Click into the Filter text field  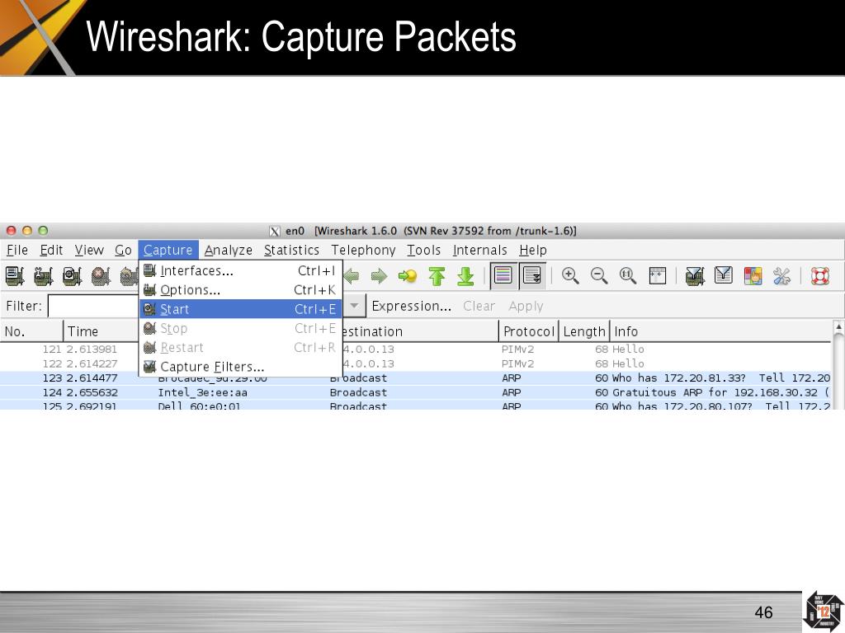coord(93,306)
